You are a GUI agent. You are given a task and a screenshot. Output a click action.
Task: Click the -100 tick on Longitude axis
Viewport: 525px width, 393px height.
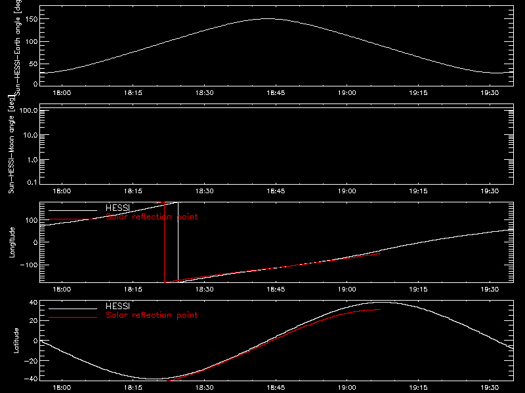click(29, 265)
